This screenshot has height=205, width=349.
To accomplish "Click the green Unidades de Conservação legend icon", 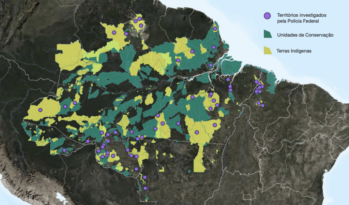I will coord(268,34).
